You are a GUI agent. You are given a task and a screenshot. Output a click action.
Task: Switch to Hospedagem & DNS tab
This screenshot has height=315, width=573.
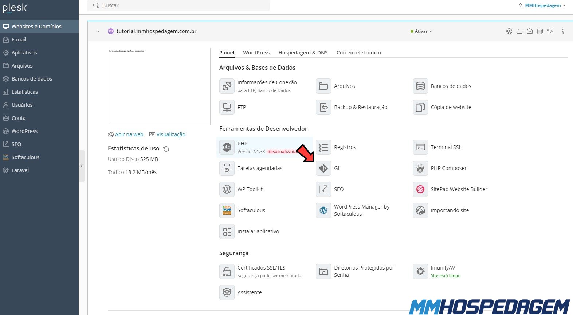click(x=303, y=53)
